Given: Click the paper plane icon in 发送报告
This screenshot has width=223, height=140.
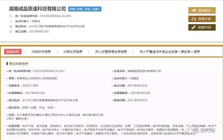Looking at the screenshot, I should 194,10.
